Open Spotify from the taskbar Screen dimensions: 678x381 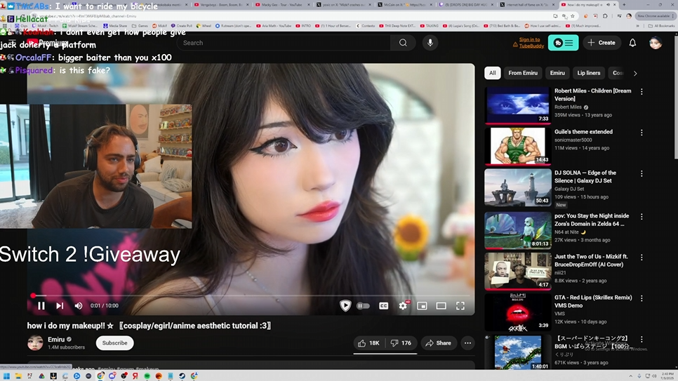147,376
